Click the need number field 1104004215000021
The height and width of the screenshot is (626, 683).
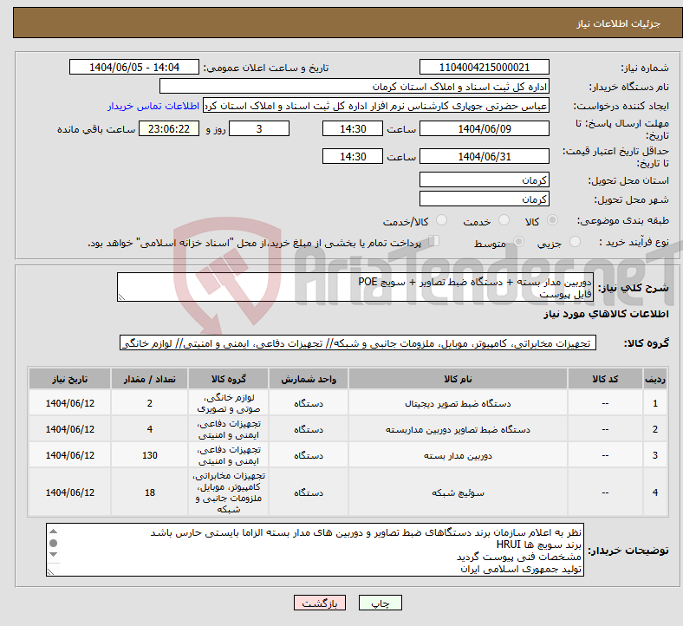click(484, 68)
